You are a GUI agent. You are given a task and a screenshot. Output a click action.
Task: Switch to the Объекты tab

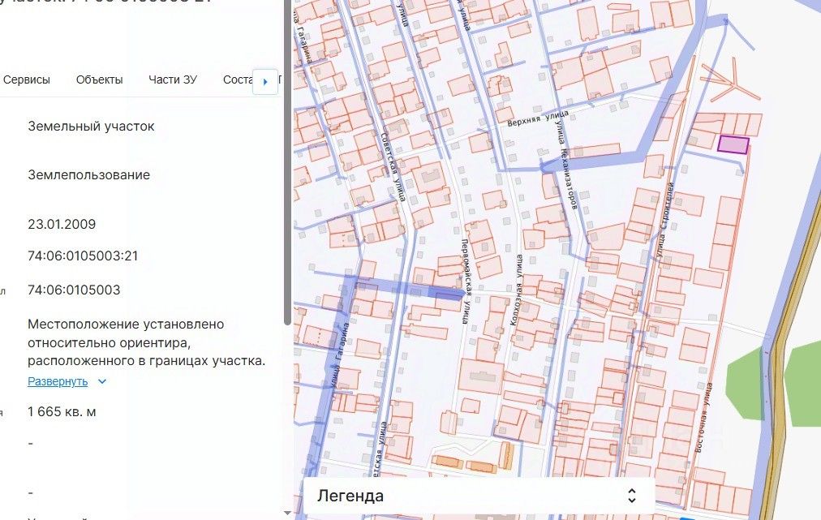99,80
